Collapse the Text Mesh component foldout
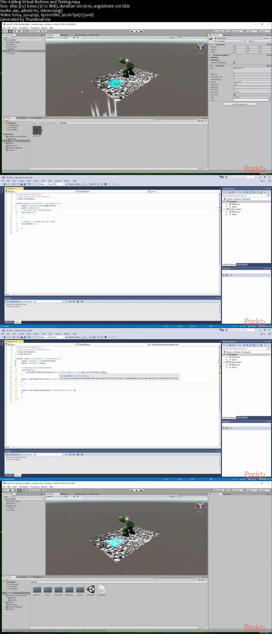 (x=210, y=66)
